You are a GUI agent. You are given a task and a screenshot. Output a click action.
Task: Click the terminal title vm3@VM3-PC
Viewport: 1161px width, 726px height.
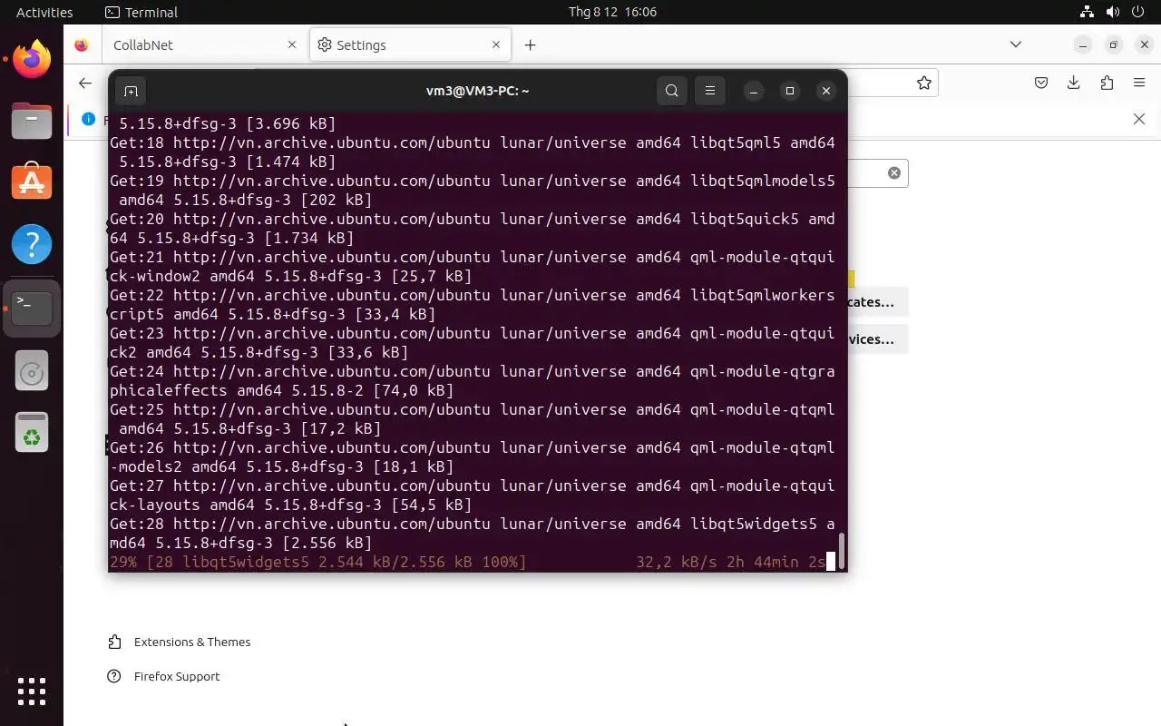(477, 91)
